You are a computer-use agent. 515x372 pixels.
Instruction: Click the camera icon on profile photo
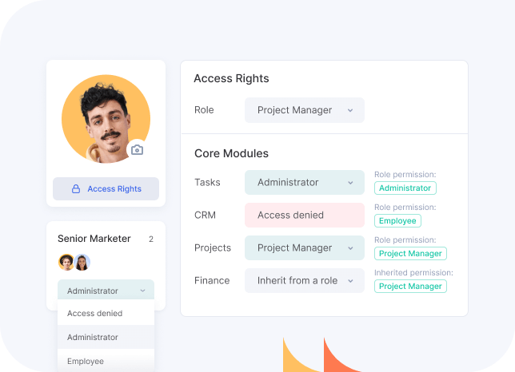[137, 150]
